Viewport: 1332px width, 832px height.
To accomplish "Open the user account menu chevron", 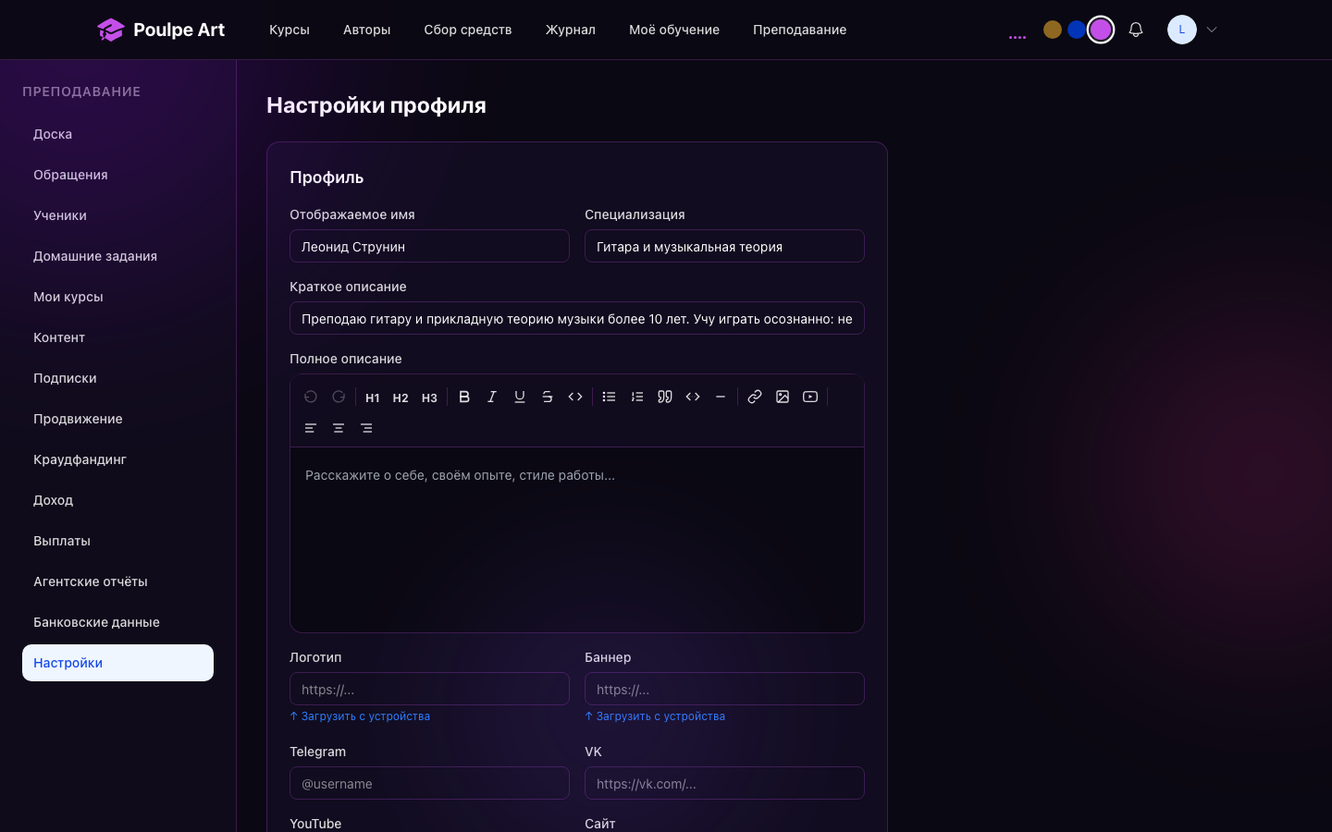I will pos(1212,30).
